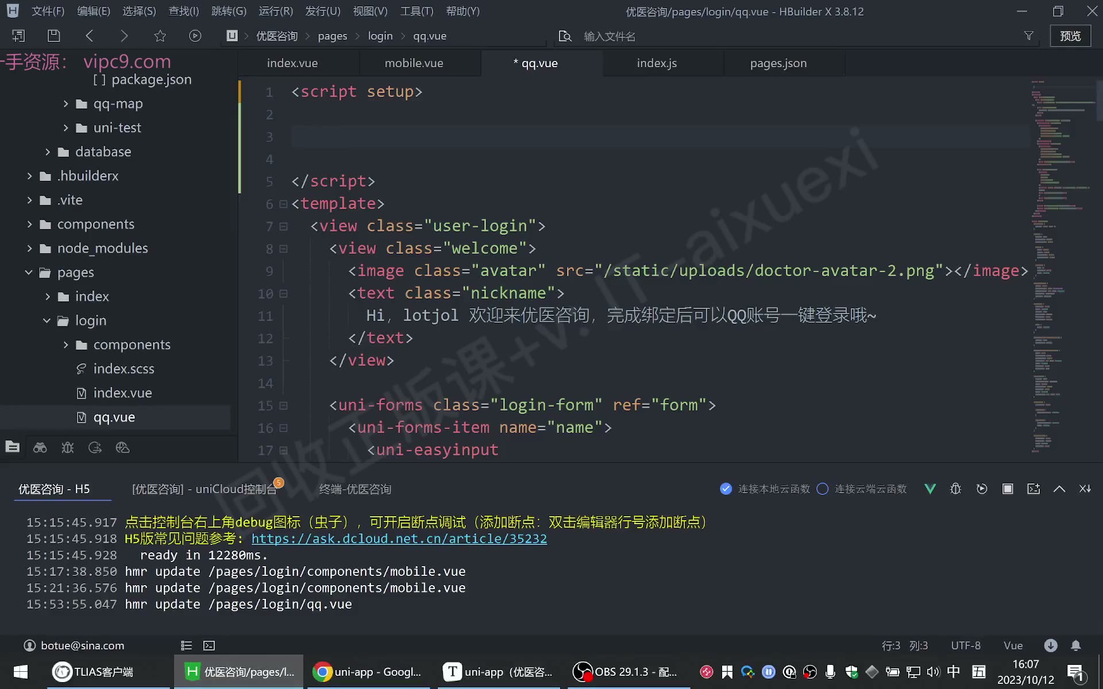
Task: Open notifications bell in status bar
Action: click(x=1076, y=645)
